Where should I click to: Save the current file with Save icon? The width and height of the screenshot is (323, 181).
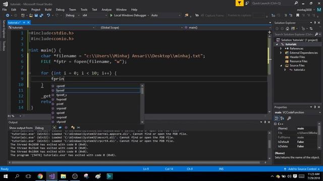click(x=36, y=16)
